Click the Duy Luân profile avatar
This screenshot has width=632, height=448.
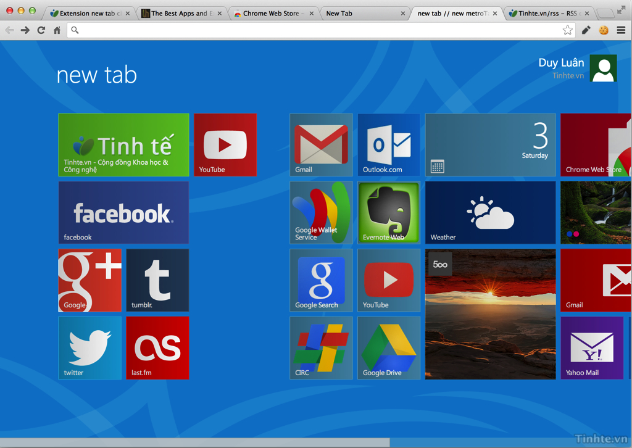[x=604, y=68]
